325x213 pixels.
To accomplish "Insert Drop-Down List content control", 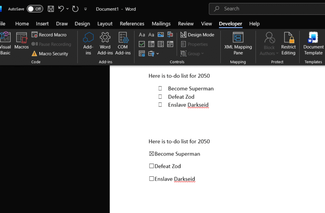I will 161,44.
